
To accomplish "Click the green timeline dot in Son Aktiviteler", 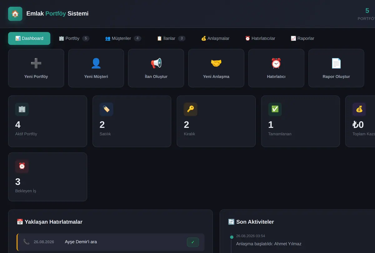I will click(x=232, y=237).
